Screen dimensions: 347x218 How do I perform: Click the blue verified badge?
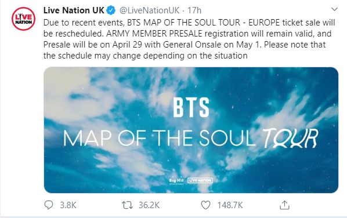111,10
